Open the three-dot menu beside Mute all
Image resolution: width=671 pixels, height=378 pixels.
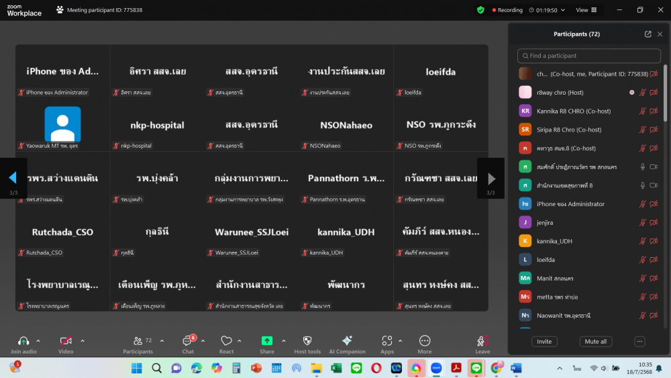pos(639,341)
